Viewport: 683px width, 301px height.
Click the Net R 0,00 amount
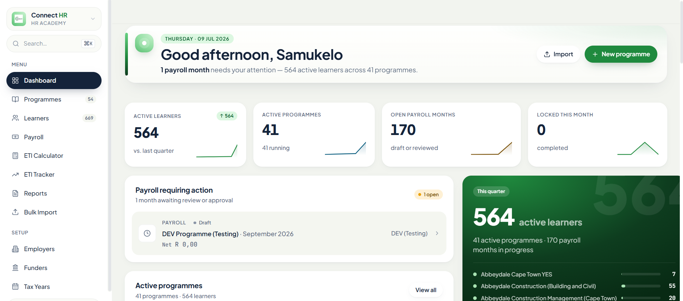point(180,244)
